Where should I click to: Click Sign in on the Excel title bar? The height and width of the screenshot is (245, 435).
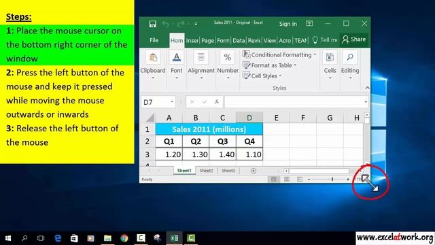[x=288, y=24]
